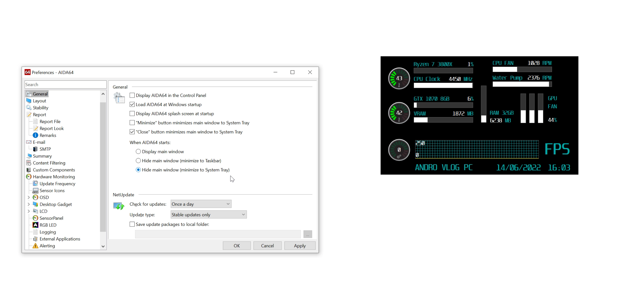
Task: Click the FPS graph in SensorPanel
Action: (x=477, y=149)
